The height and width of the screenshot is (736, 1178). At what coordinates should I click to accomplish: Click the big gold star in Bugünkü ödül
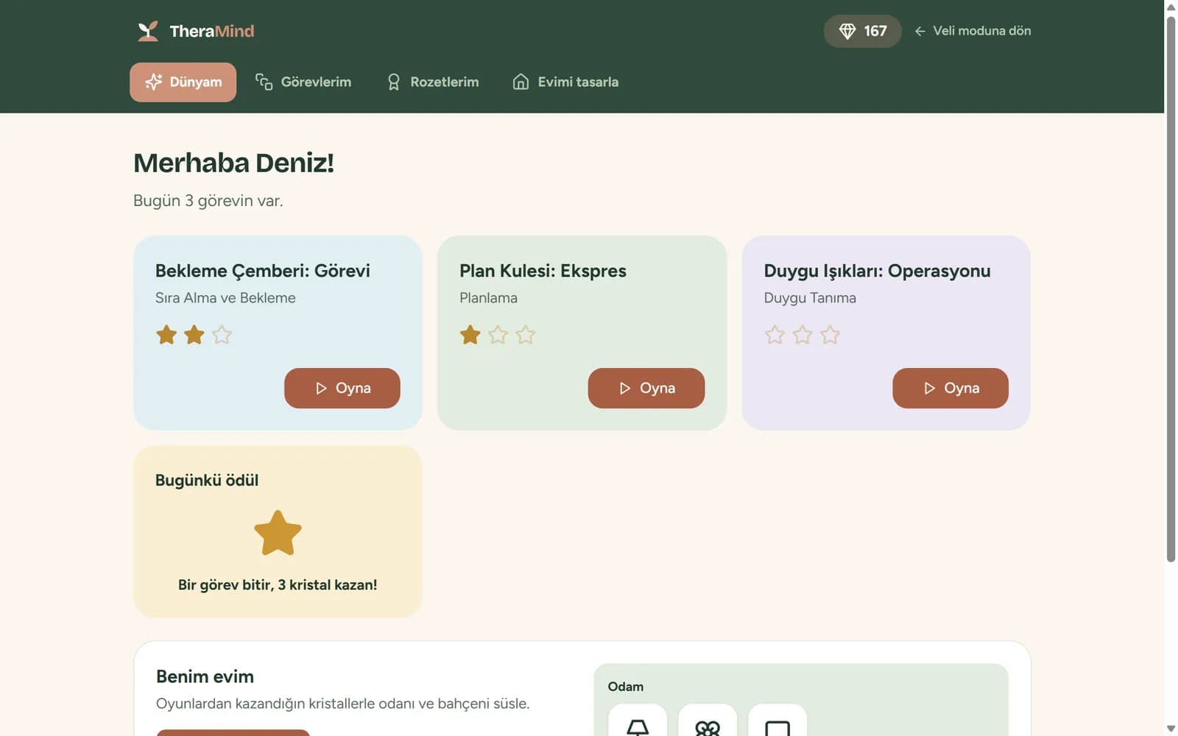(x=278, y=533)
